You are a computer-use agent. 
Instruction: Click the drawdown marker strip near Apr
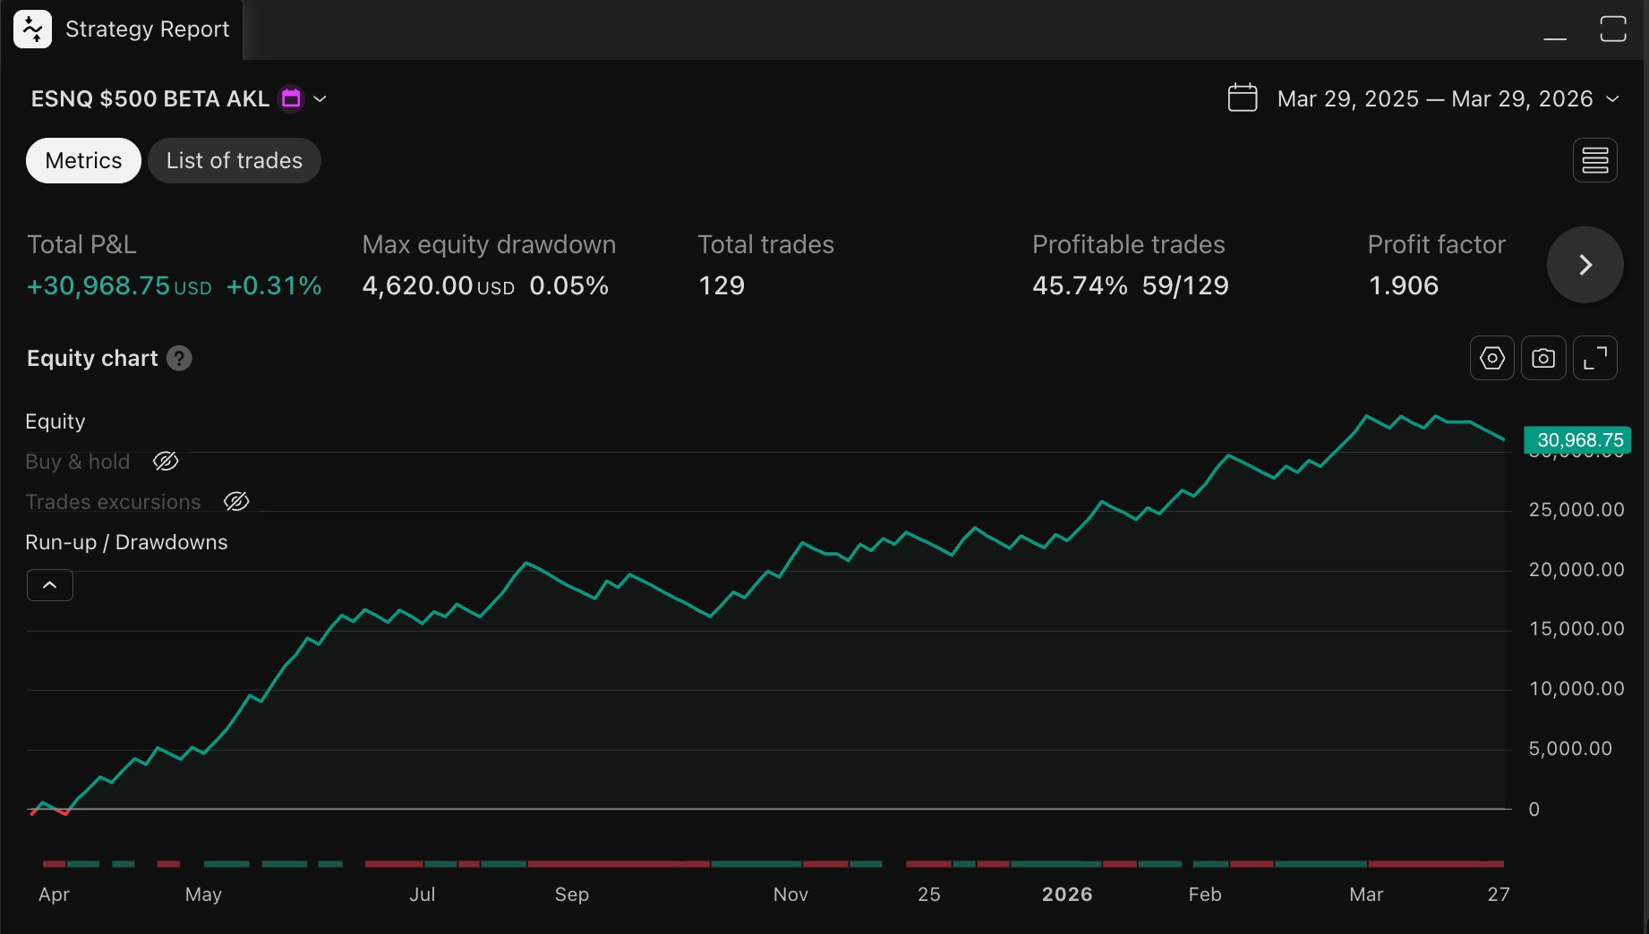[x=54, y=864]
